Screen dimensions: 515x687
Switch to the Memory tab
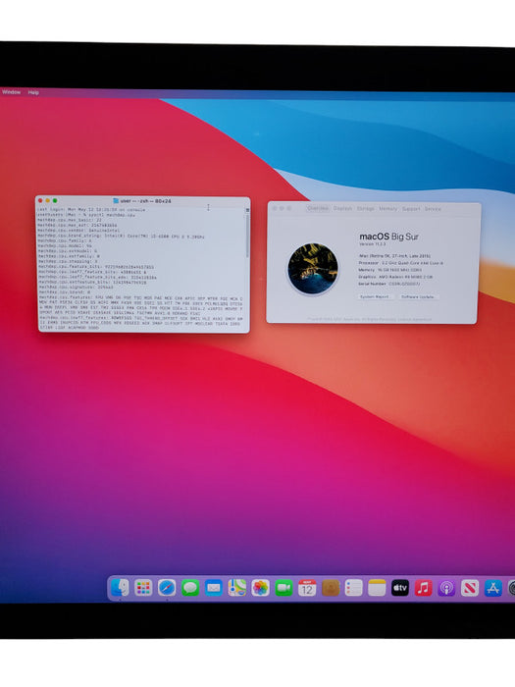click(388, 208)
